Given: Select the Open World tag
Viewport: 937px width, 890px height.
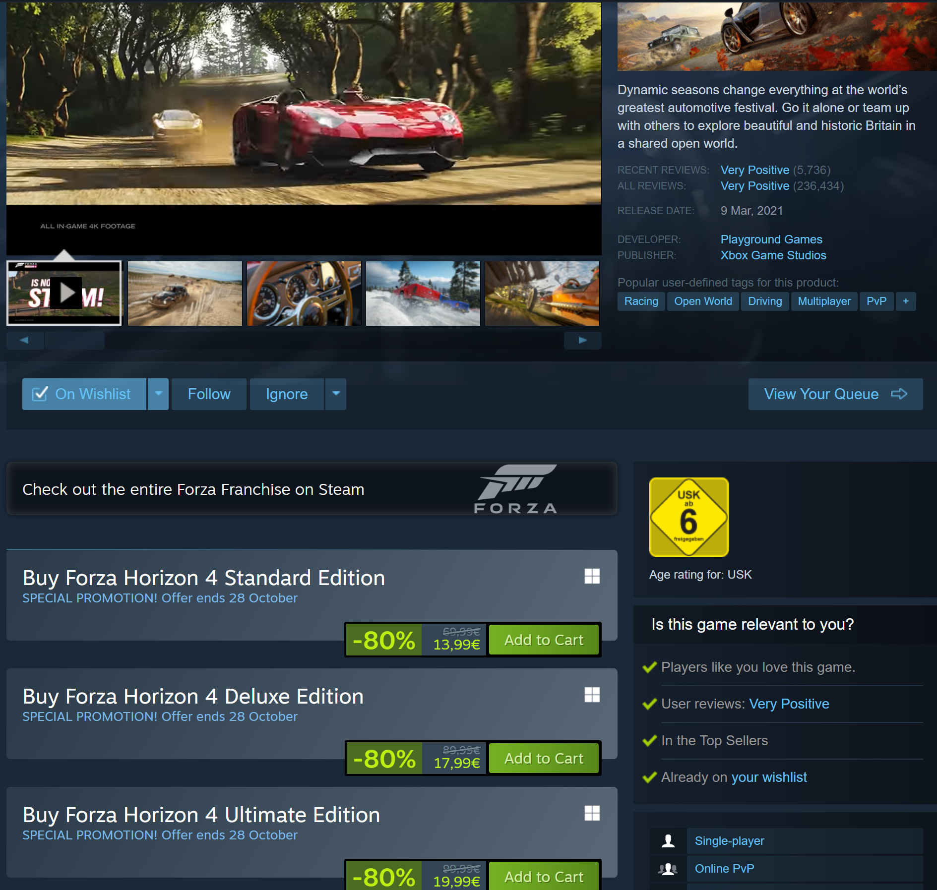Looking at the screenshot, I should 703,301.
